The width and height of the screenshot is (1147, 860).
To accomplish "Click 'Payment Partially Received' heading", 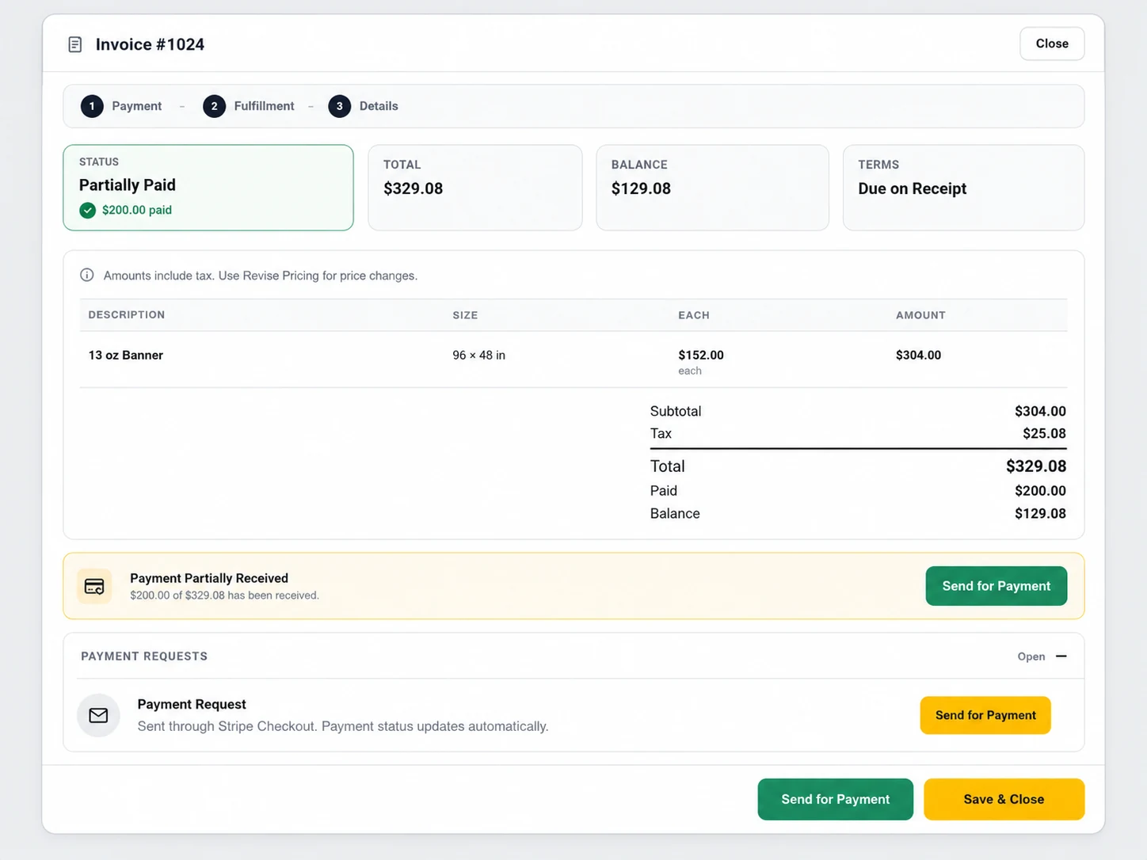I will tap(209, 578).
